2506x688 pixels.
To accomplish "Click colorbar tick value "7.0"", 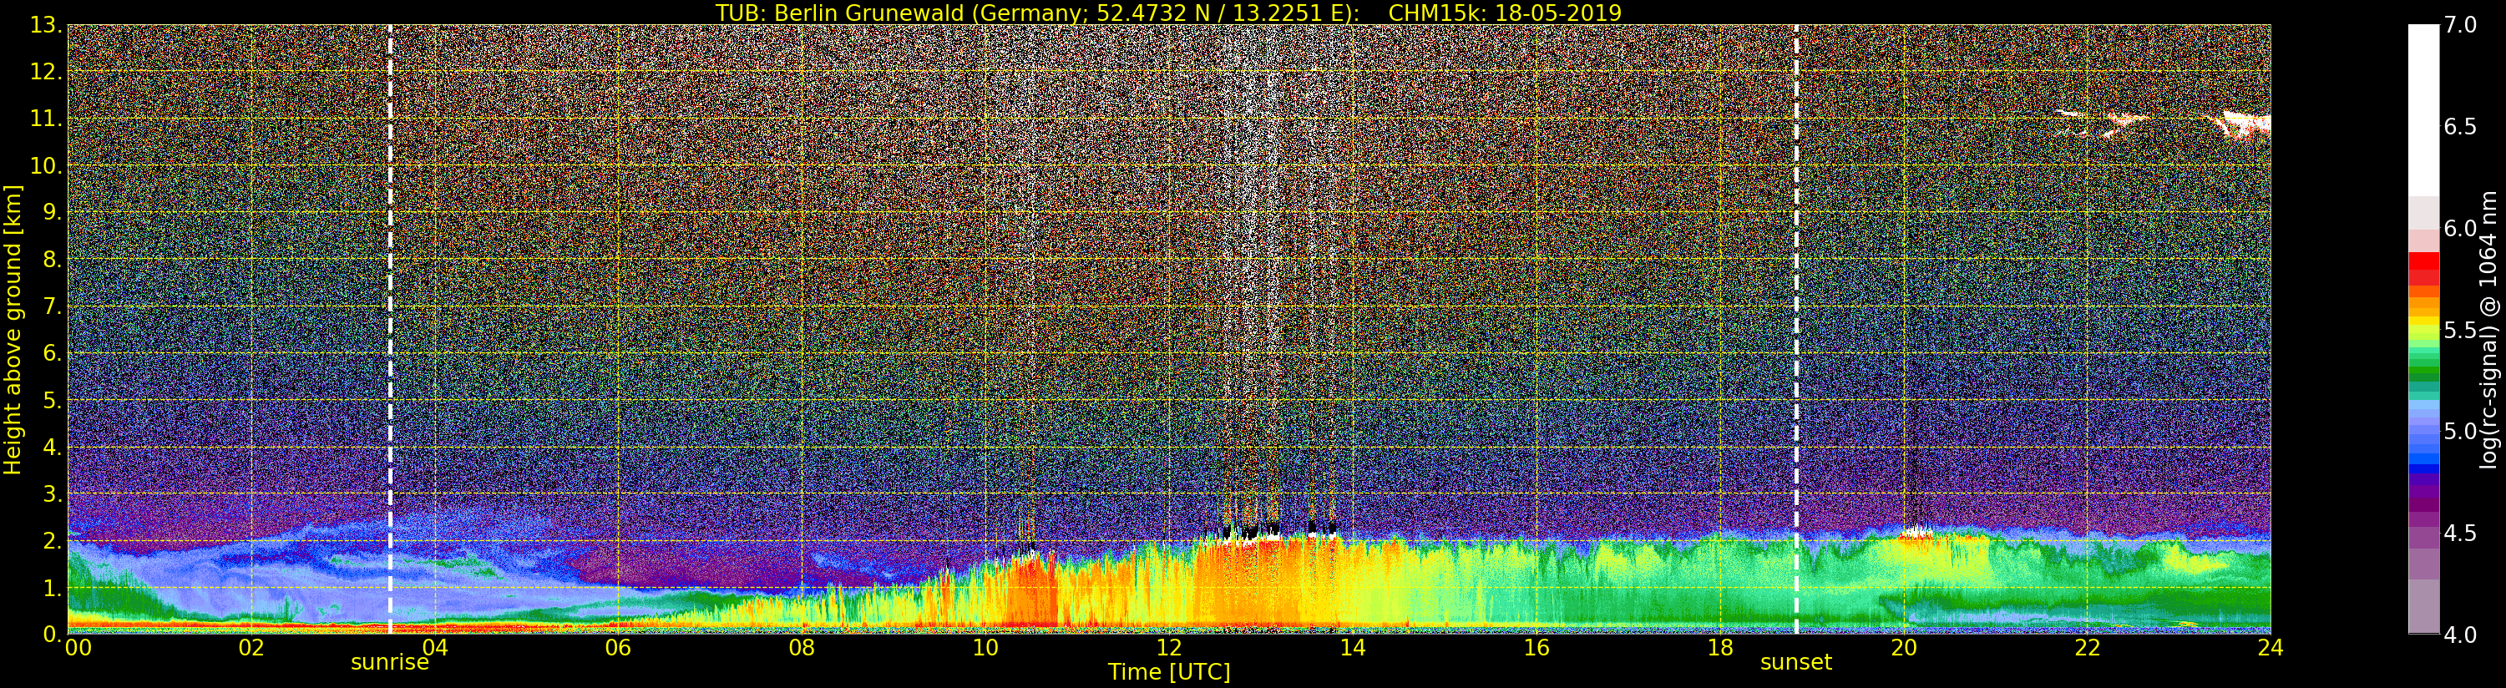I will pyautogui.click(x=2460, y=25).
